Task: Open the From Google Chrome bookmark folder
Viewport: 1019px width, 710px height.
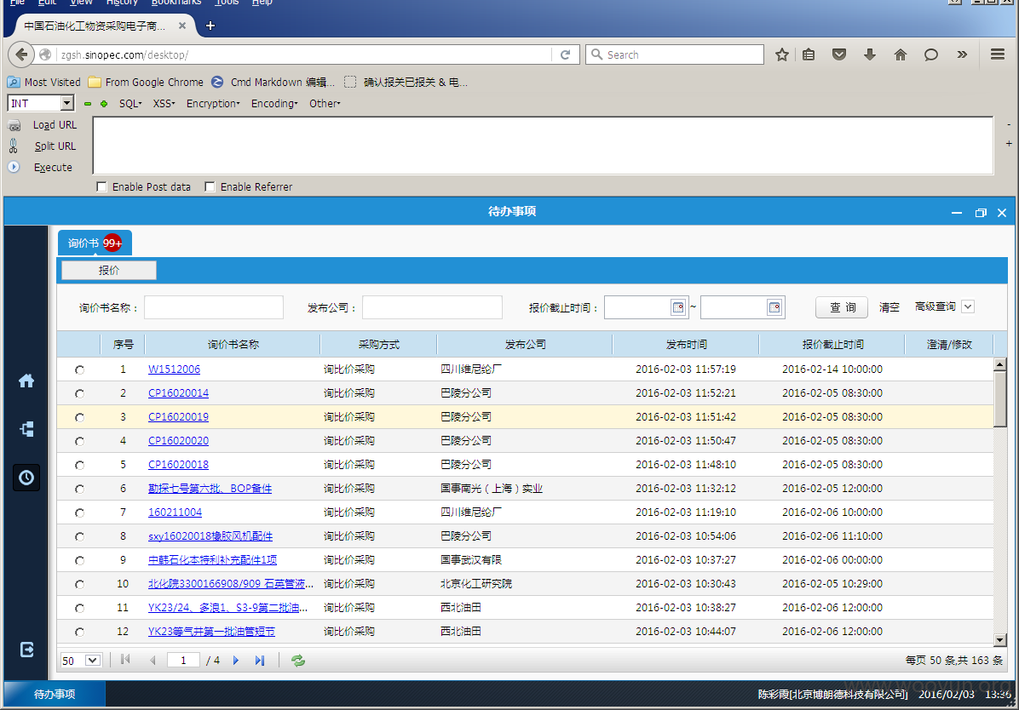Action: coord(147,82)
